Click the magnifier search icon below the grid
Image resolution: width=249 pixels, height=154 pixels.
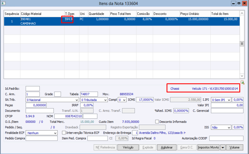(x=242, y=83)
